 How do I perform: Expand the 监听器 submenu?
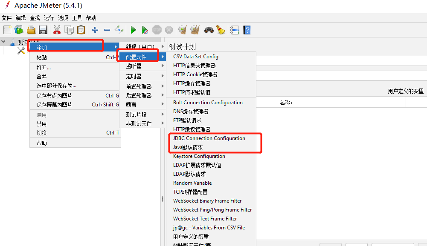[143, 66]
